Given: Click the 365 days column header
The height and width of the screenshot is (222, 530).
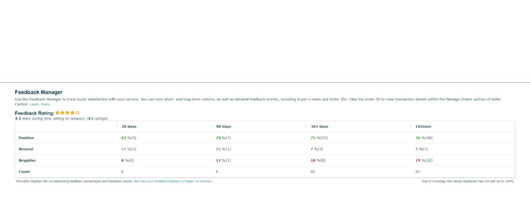Looking at the screenshot, I should 319,126.
